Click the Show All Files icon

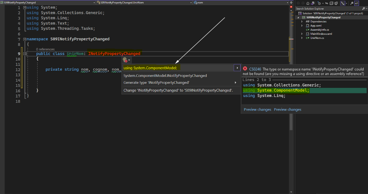336,3
